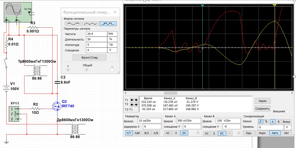Switch timebase to Y/T mode
This screenshot has width=296, height=148.
coord(129,133)
